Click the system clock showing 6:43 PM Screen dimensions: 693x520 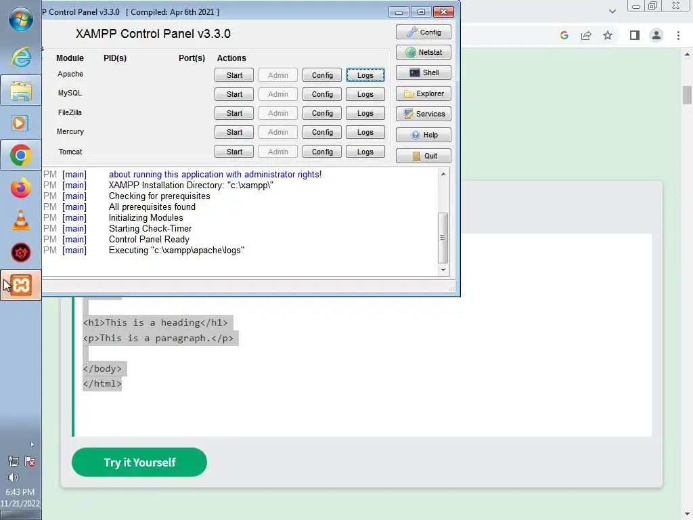[x=20, y=492]
